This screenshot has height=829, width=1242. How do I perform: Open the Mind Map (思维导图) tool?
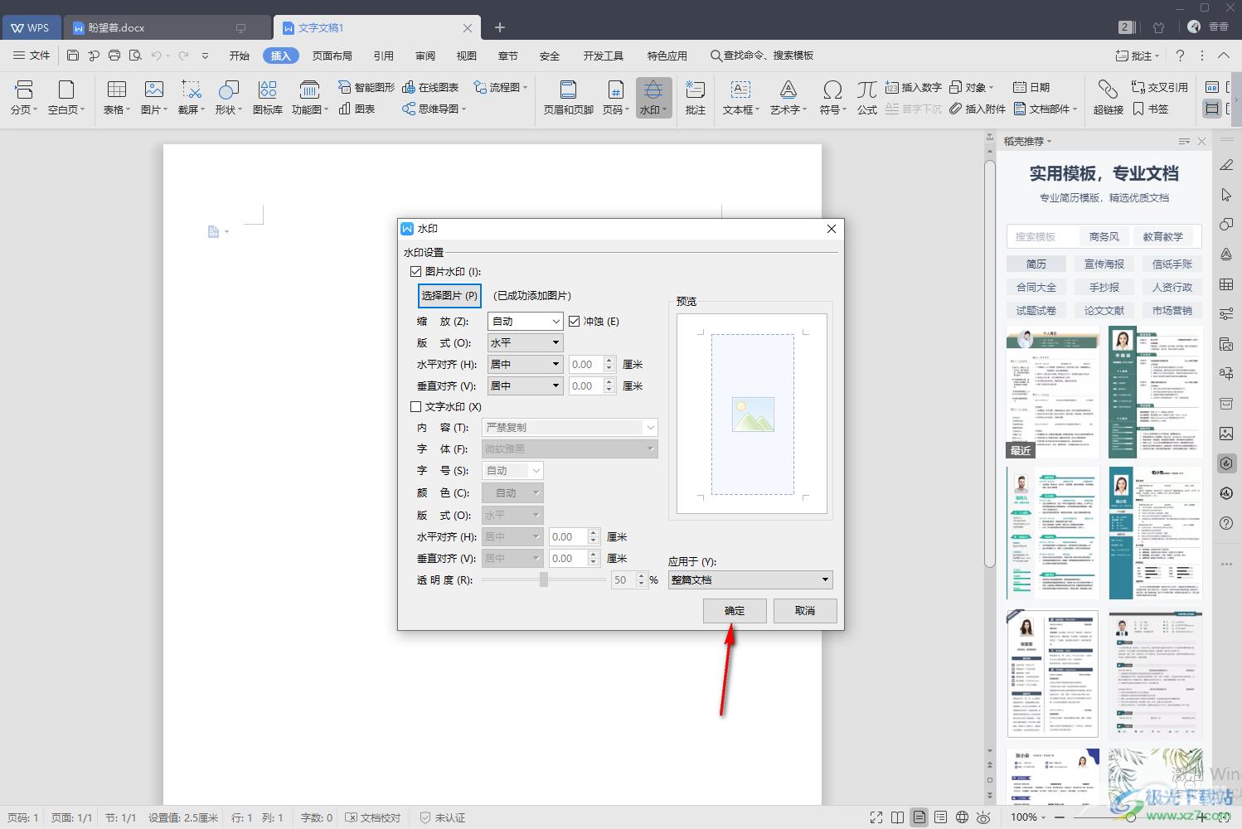point(434,109)
